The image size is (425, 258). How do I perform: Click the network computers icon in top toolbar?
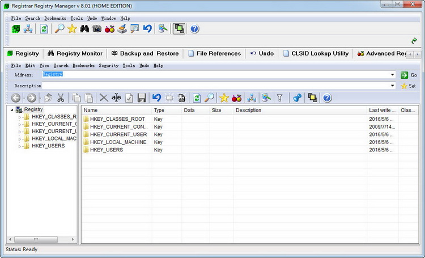[x=28, y=29]
